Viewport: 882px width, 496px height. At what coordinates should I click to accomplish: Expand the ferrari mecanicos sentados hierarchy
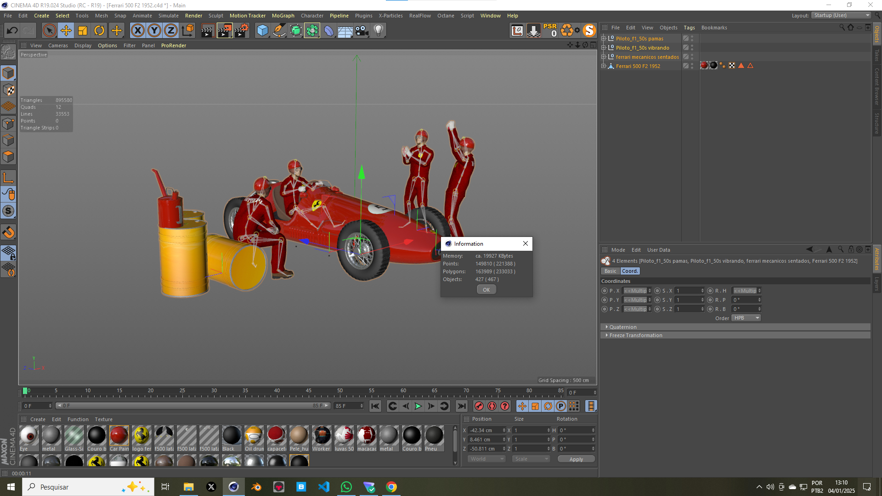[604, 56]
